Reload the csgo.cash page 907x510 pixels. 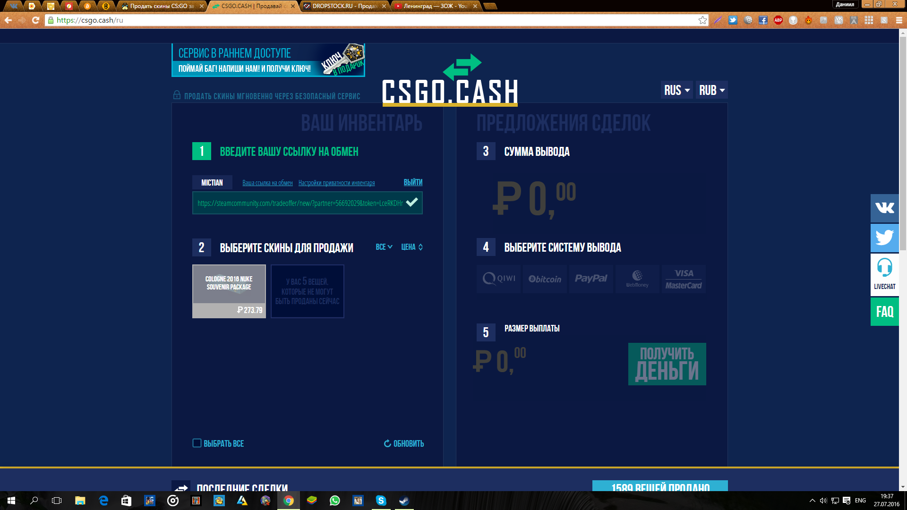[x=35, y=20]
